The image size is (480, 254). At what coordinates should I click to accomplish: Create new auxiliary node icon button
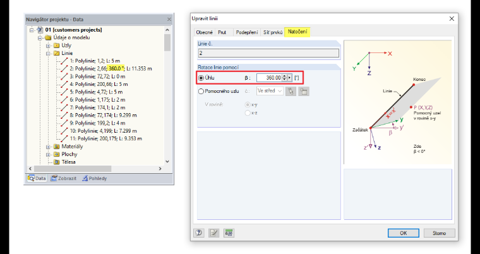(304, 91)
